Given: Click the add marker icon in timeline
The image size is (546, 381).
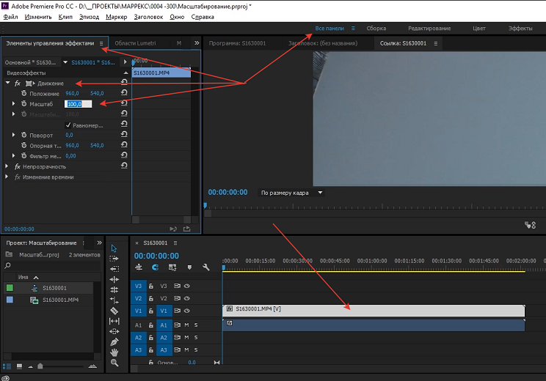Looking at the screenshot, I should tap(189, 267).
